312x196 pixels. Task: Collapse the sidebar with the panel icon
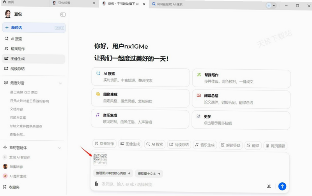(x=63, y=14)
